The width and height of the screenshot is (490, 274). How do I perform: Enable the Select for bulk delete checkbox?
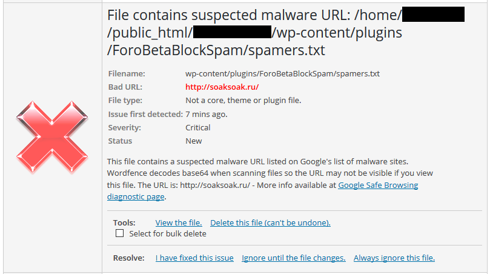[x=119, y=233]
